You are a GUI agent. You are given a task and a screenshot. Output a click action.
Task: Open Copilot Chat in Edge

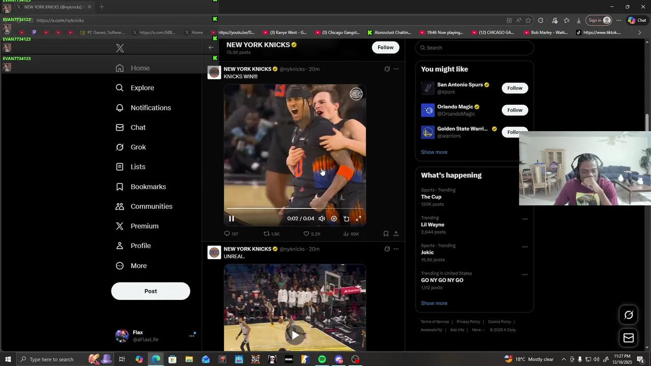[x=637, y=20]
